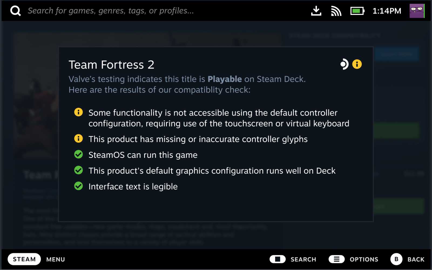Click the B button glyph

396,259
